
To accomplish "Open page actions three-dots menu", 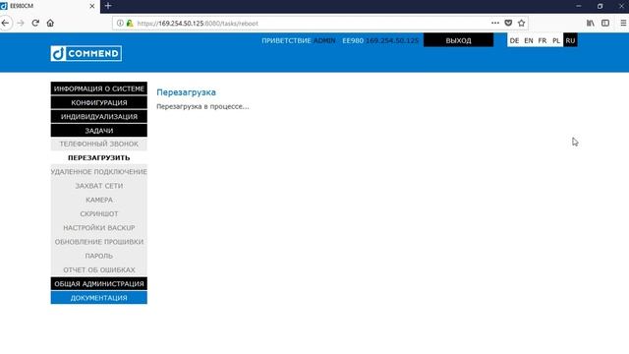I will (495, 24).
